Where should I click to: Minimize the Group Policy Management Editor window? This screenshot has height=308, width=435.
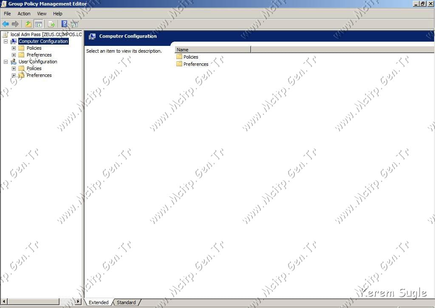tap(416, 3)
